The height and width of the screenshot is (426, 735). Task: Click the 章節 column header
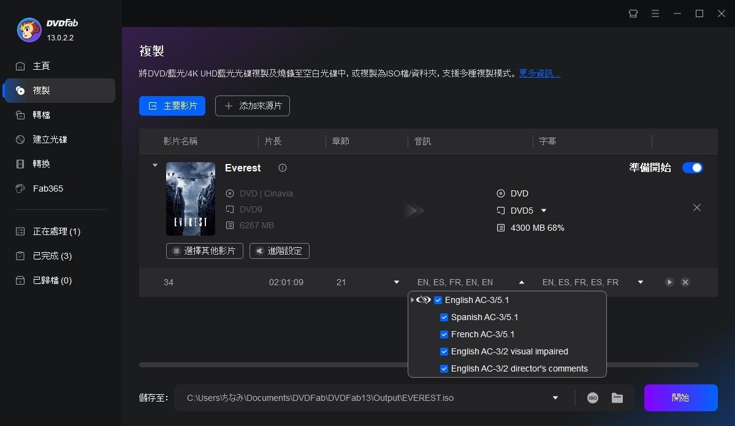pos(341,141)
